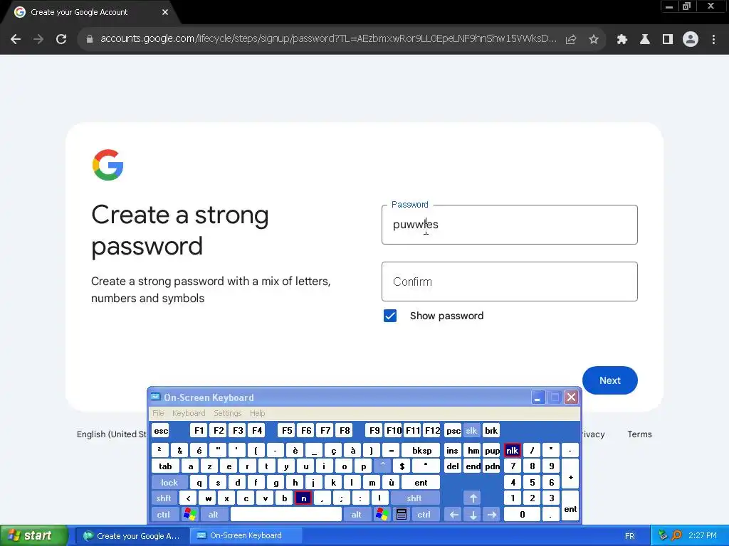
Task: Toggle the left ctrl key
Action: pos(163,515)
